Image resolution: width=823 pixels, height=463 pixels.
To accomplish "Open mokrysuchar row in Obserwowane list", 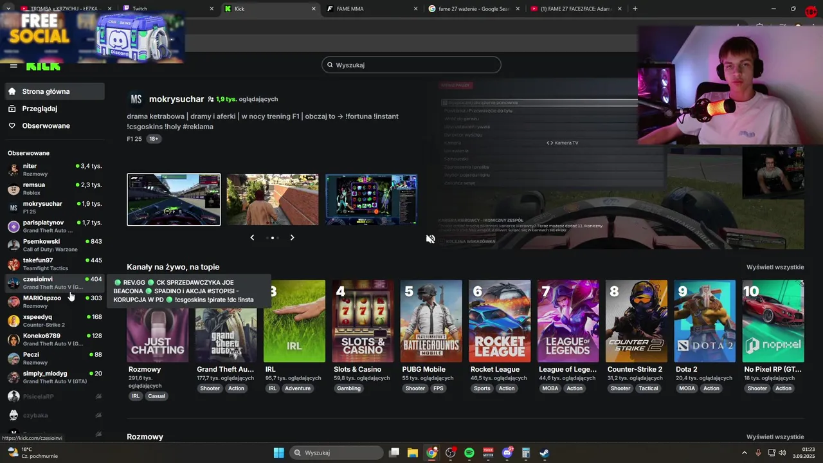I will point(55,207).
